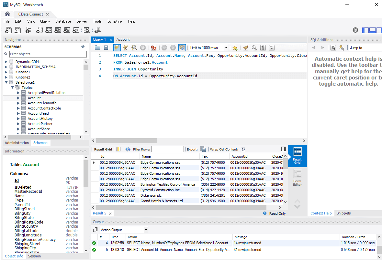Click the beautify query broom icon
Screen dimensions: 382x260
245,48
